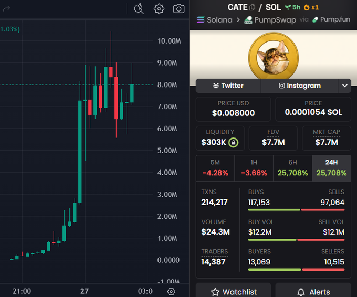Viewport: 357px width, 297px height.
Task: Click the CATE / SOL pair title
Action: (x=254, y=7)
